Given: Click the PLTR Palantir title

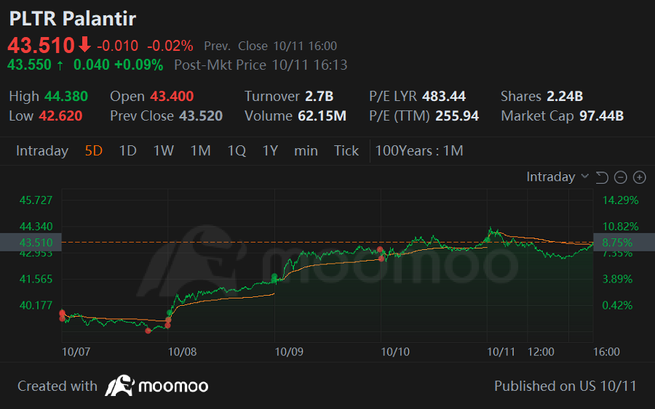Looking at the screenshot, I should 73,18.
